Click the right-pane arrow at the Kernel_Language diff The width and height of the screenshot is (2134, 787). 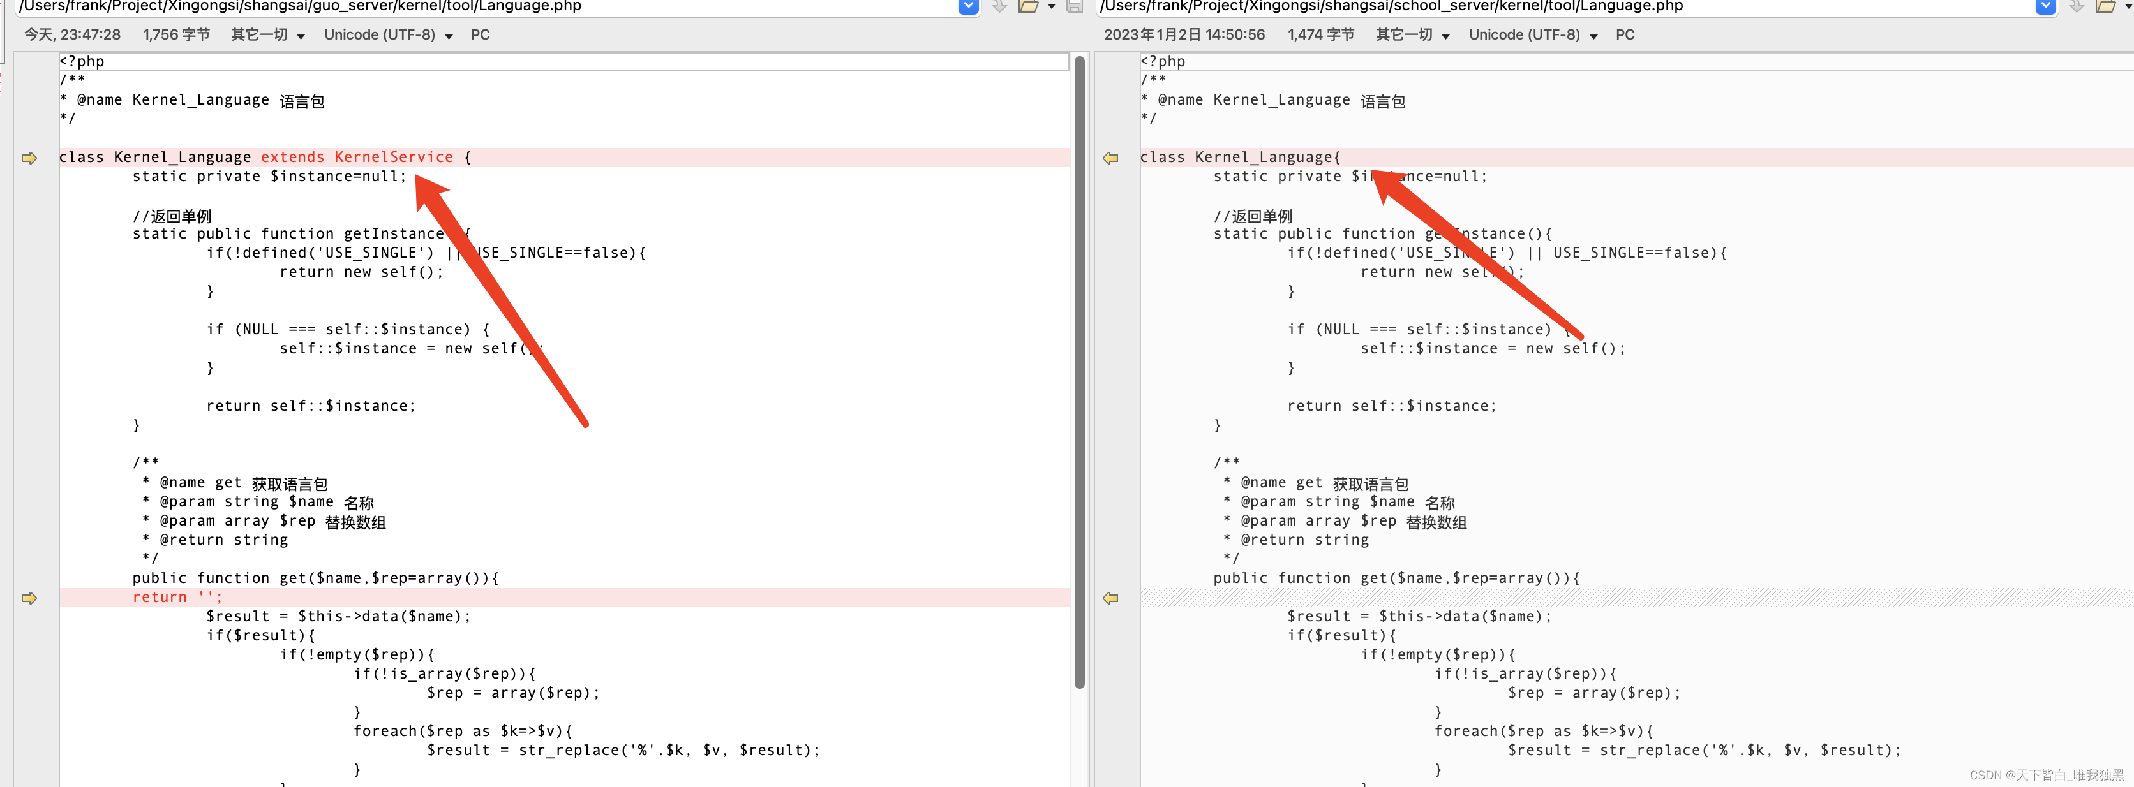pos(1111,158)
